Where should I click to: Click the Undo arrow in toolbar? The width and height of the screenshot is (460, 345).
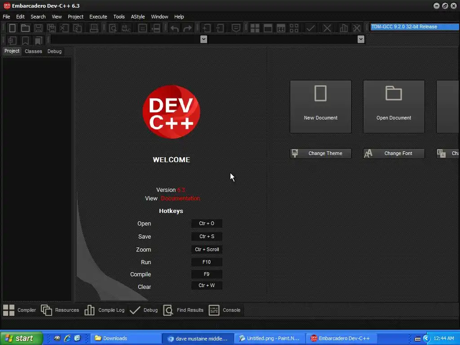[175, 28]
